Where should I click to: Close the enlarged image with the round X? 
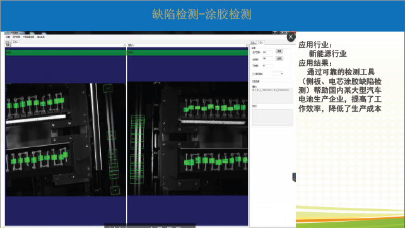tap(291, 37)
